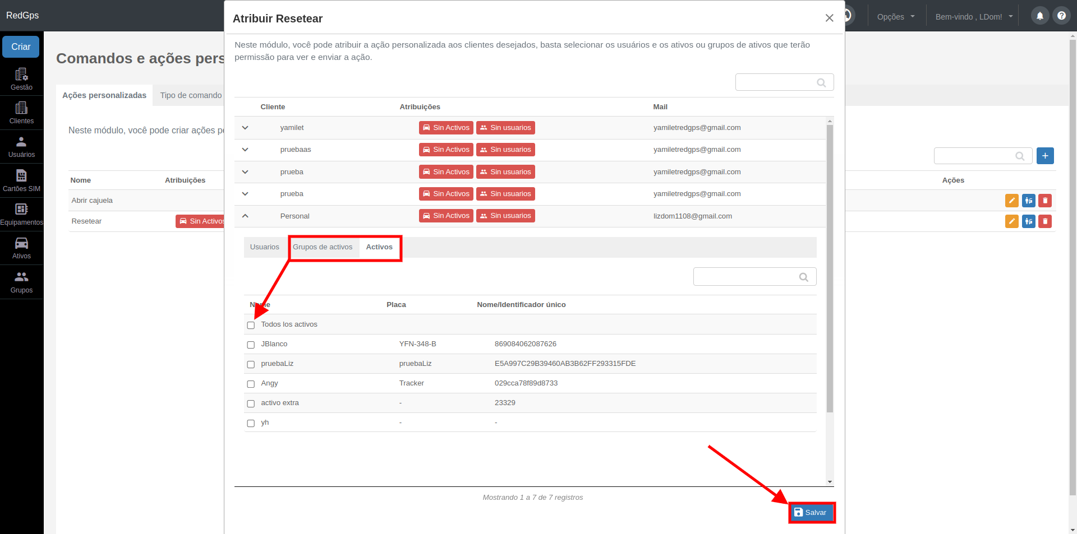This screenshot has height=534, width=1077.
Task: Click delete trash icon for Abrir cajuela
Action: (1045, 201)
